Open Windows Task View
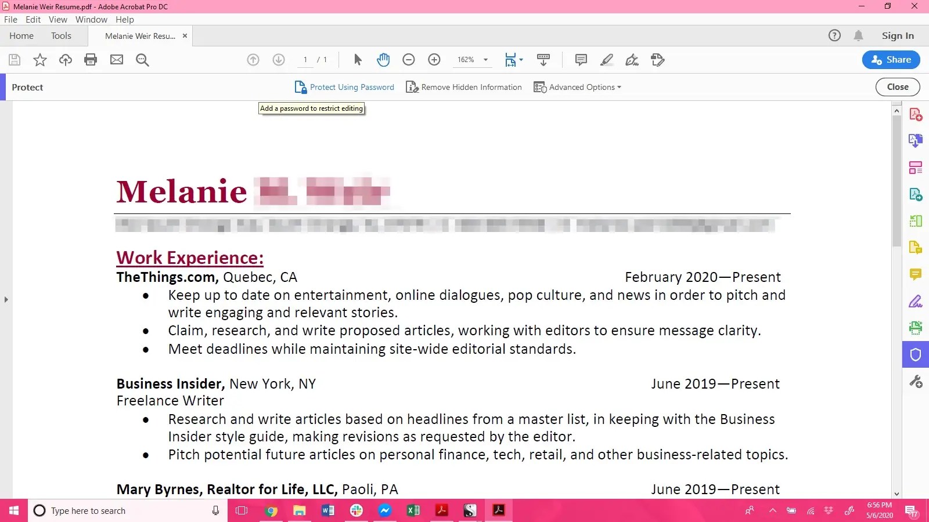The image size is (929, 522). coord(242,510)
